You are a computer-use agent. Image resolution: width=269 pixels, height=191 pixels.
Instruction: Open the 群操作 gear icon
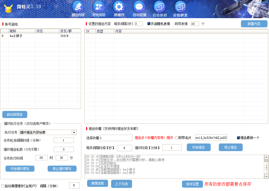(119, 7)
